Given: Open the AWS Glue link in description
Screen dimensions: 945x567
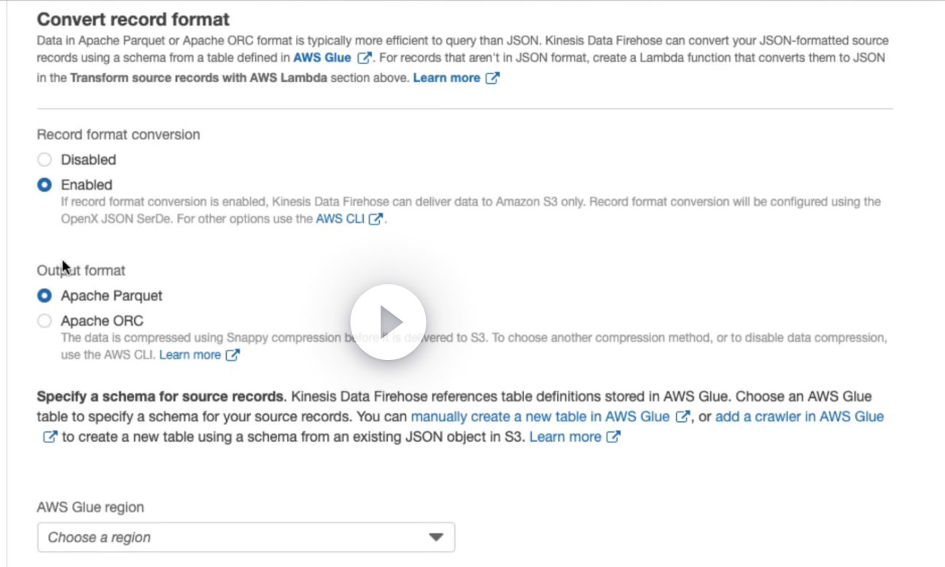Looking at the screenshot, I should coord(322,58).
